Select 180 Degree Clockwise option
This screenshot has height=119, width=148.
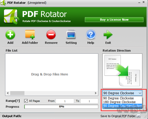pyautogui.click(x=122, y=102)
